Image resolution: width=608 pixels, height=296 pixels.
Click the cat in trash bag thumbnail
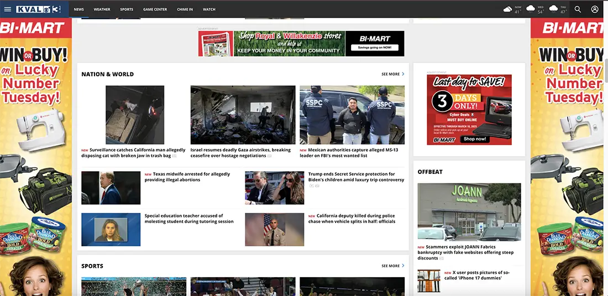[x=134, y=115]
